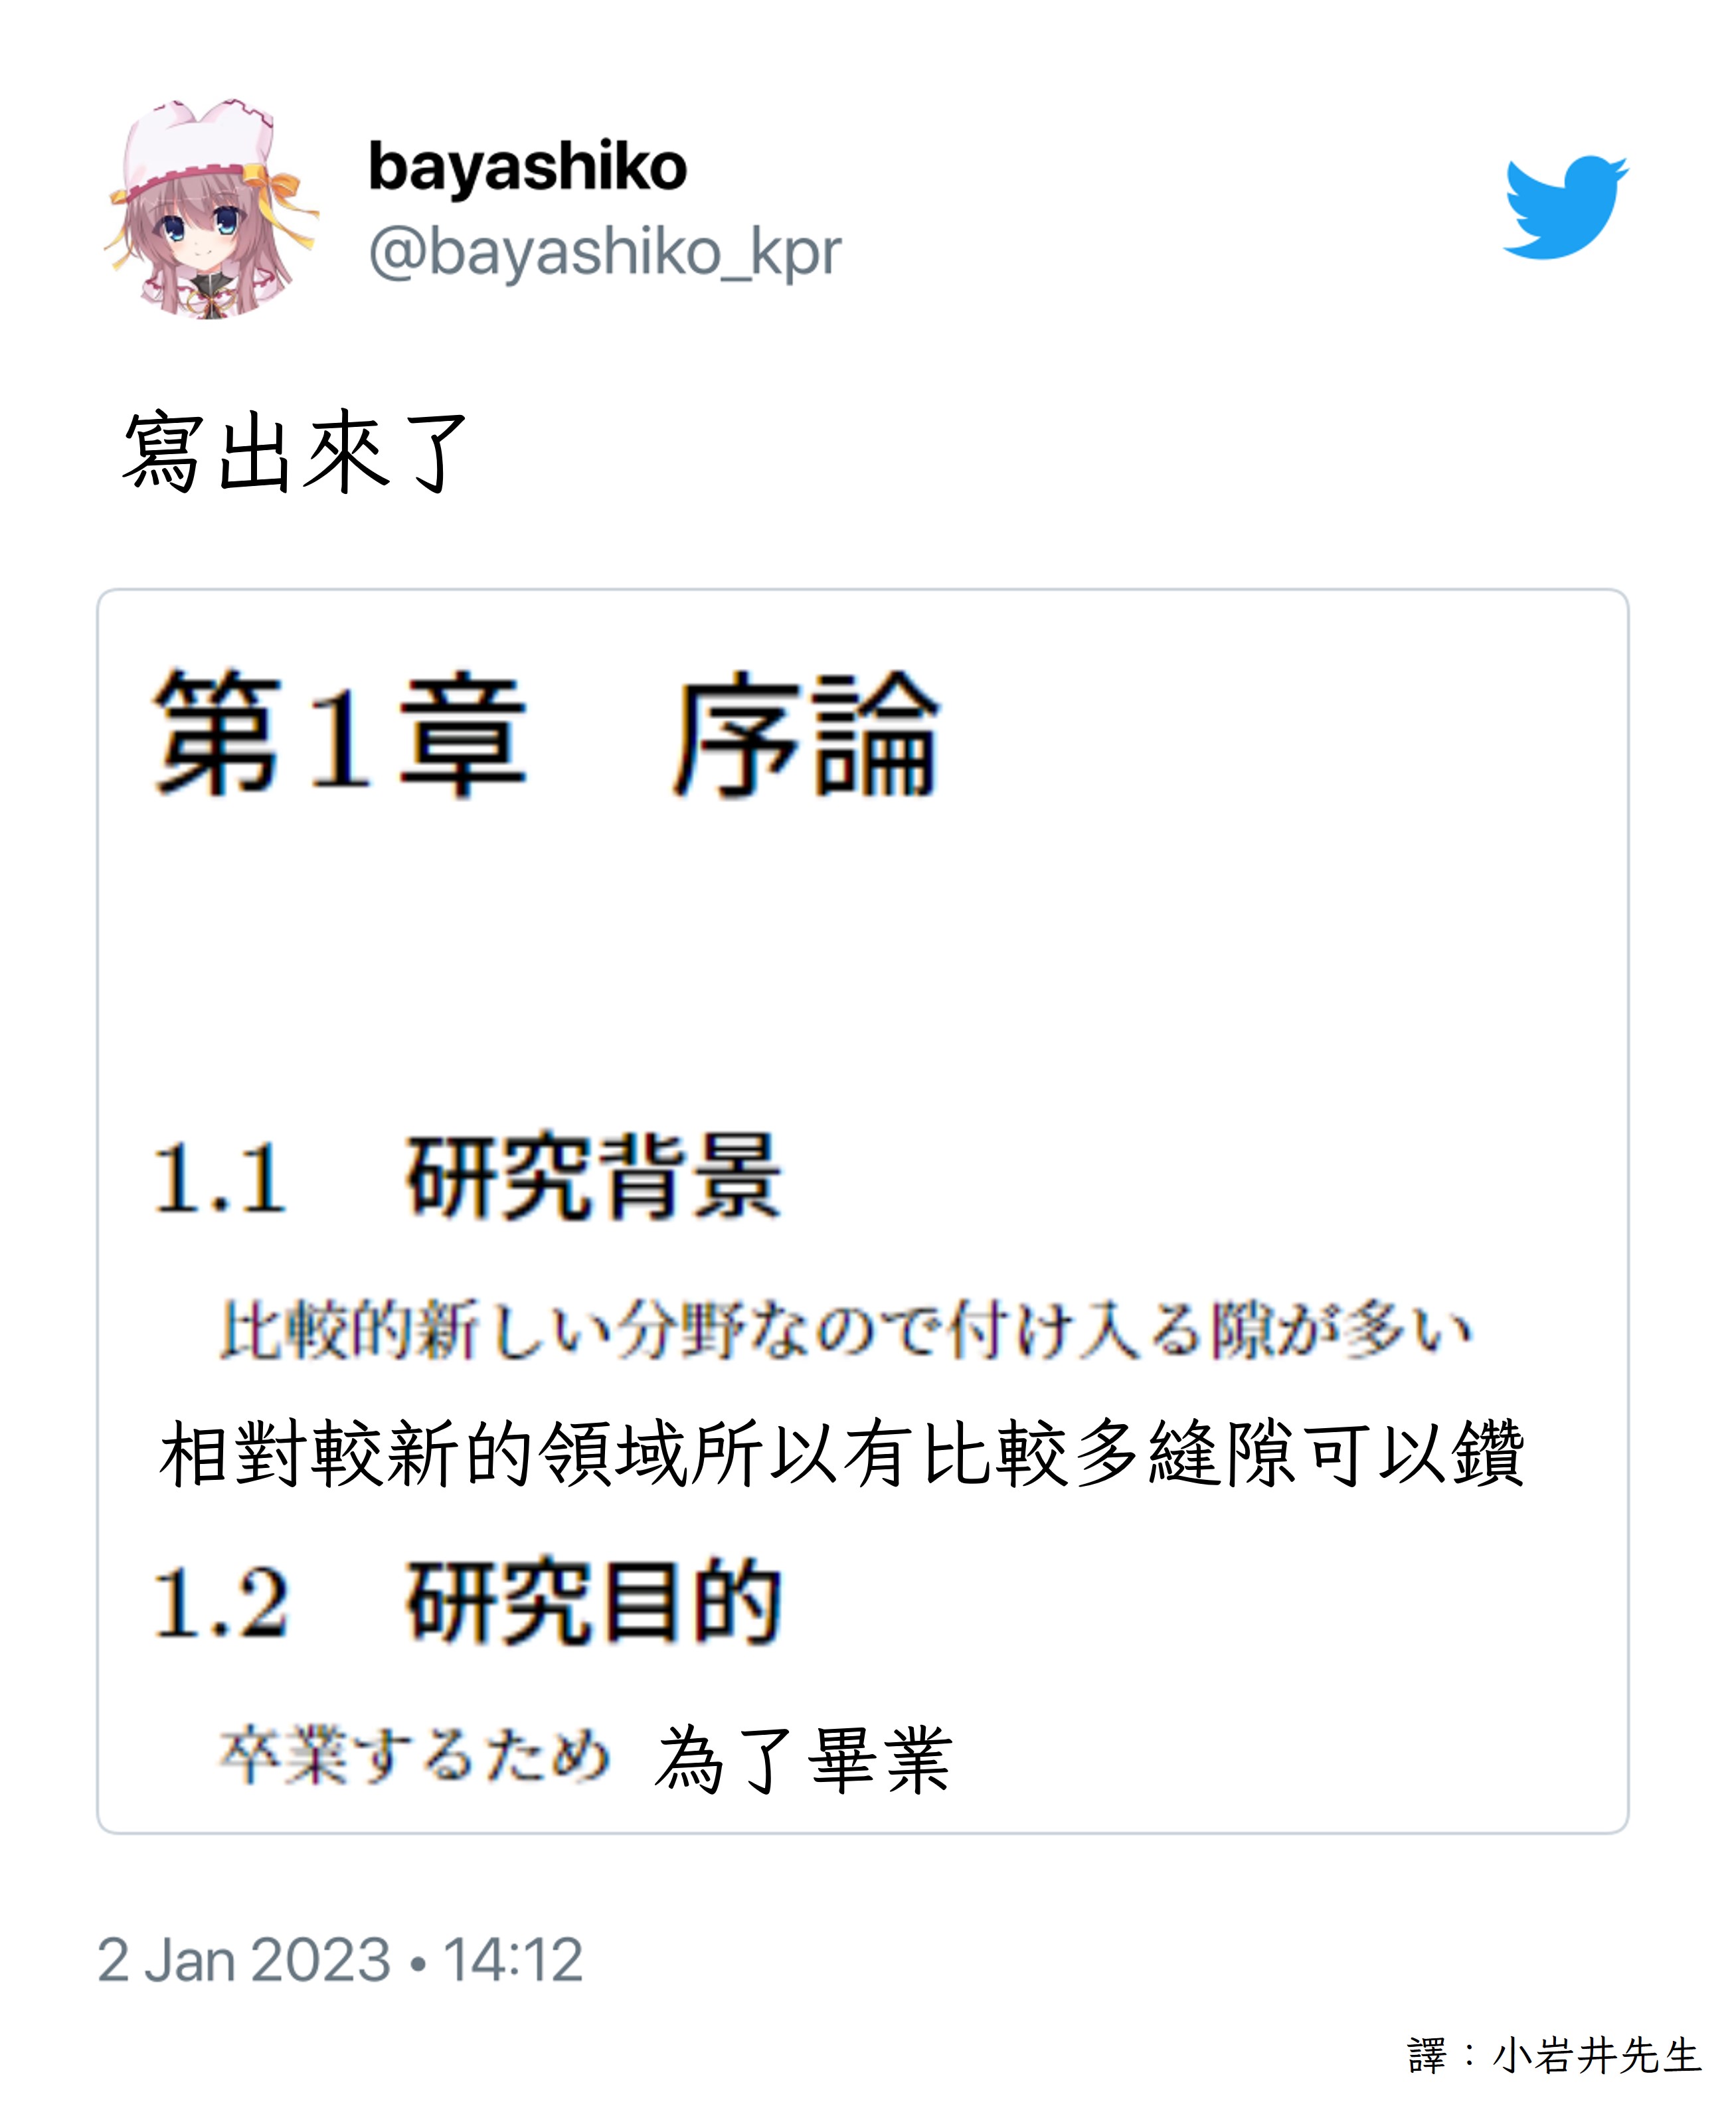Click the 14:12 timestamp

click(x=513, y=1959)
